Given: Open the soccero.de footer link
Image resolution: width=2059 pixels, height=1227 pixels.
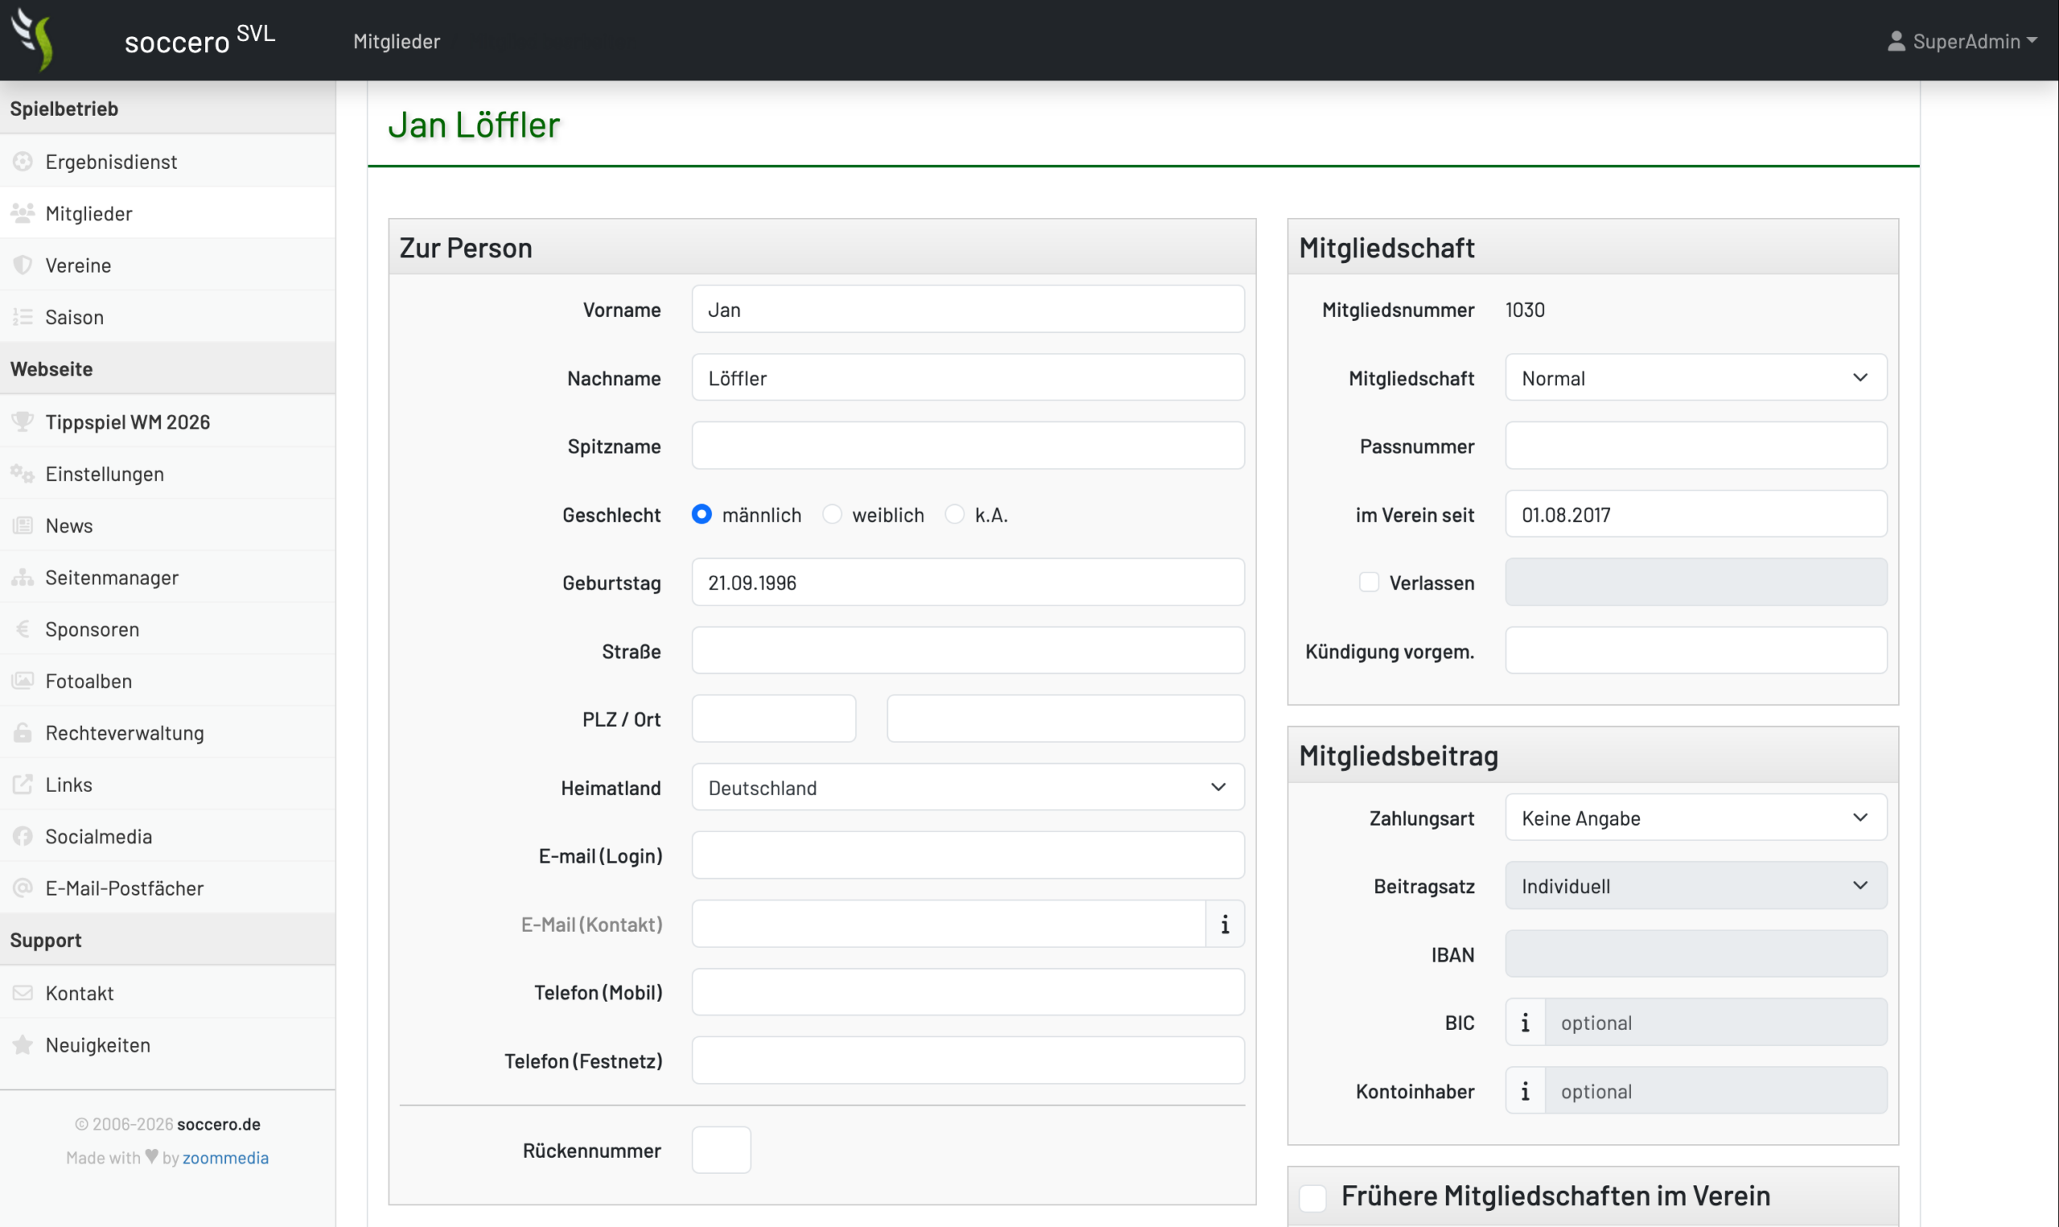Looking at the screenshot, I should (x=218, y=1123).
